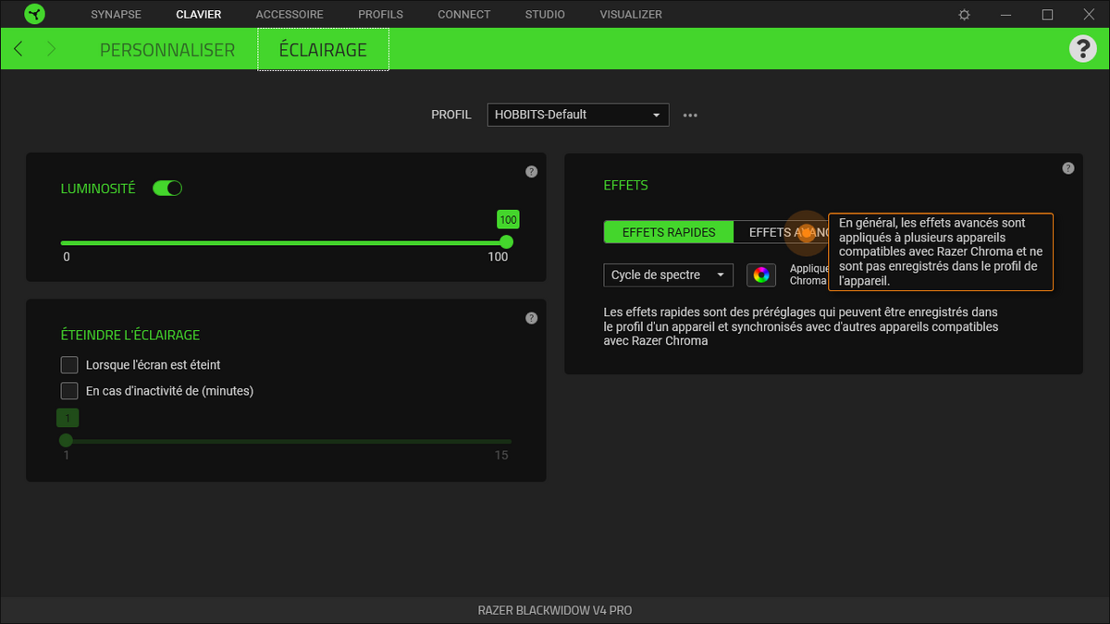The height and width of the screenshot is (624, 1110).
Task: Open the settings gear icon
Action: coord(965,15)
